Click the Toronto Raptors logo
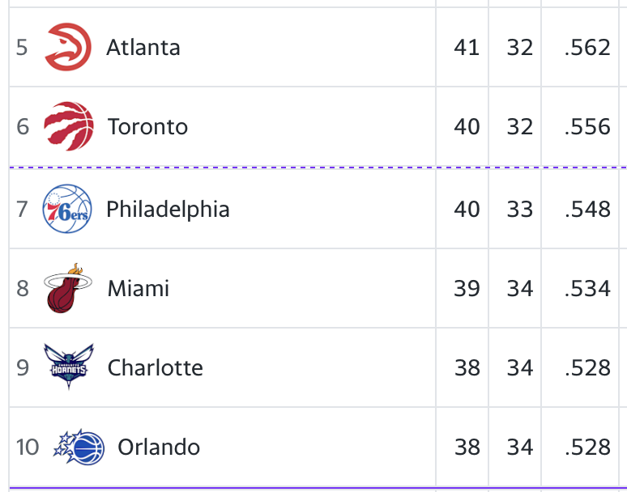This screenshot has height=492, width=627. point(68,126)
